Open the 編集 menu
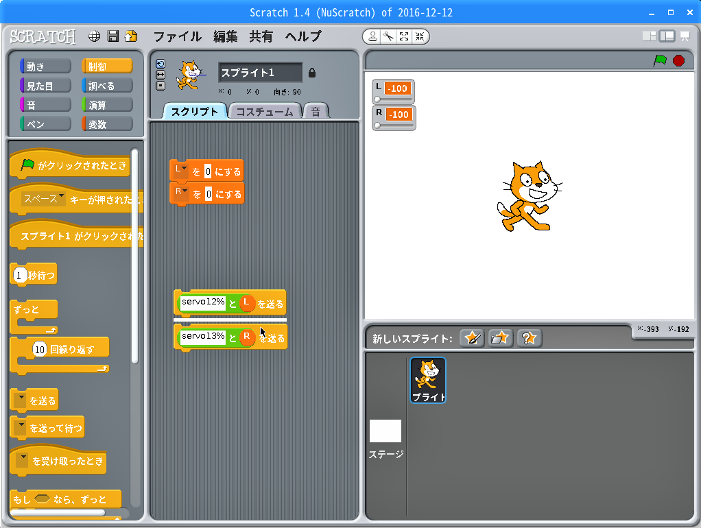Image resolution: width=701 pixels, height=528 pixels. tap(225, 36)
